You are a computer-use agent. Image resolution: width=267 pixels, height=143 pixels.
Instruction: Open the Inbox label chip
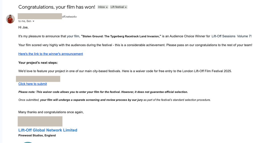point(101,7)
